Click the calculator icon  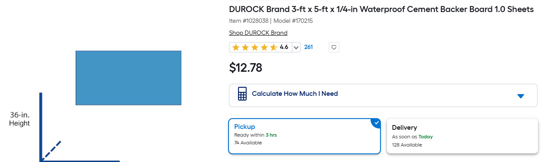tap(242, 94)
